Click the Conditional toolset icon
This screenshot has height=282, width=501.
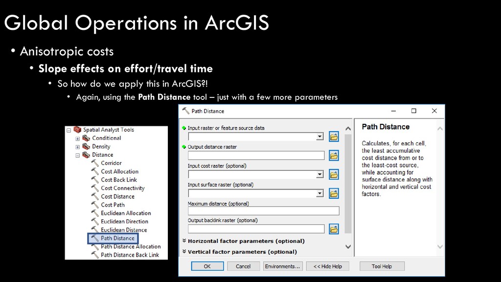point(86,138)
